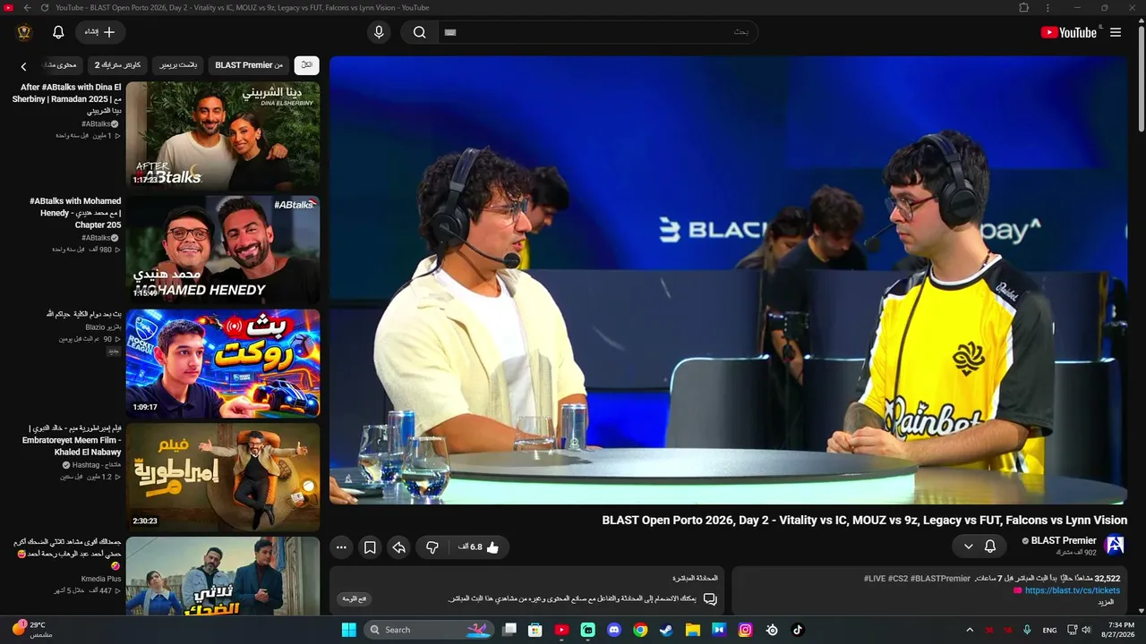The width and height of the screenshot is (1146, 644).
Task: Open the ABtalks Mohamed Henedy video title
Action: click(x=75, y=213)
